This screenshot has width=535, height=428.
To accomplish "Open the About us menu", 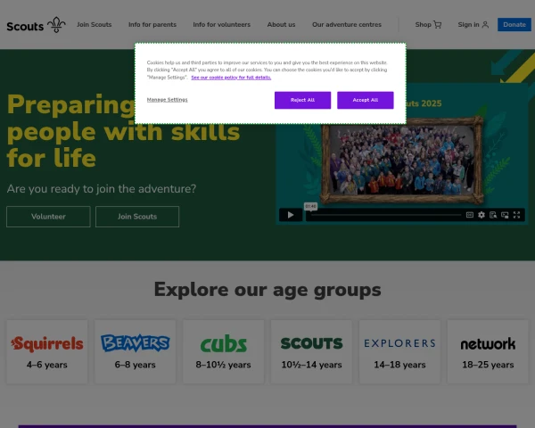I will pyautogui.click(x=281, y=25).
